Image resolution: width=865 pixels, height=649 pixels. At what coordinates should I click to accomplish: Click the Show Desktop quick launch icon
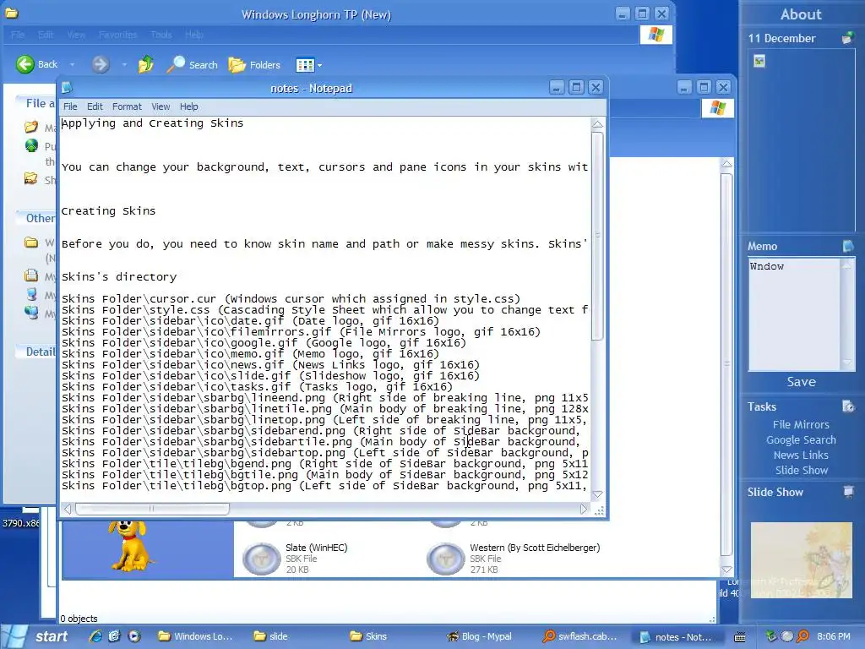[x=114, y=635]
